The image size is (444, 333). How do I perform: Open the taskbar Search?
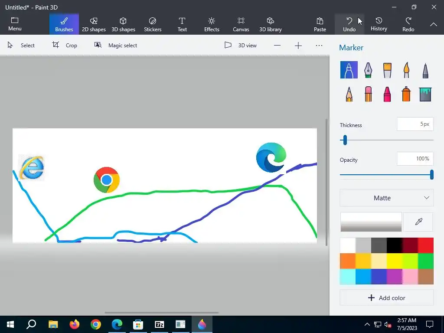point(31,324)
